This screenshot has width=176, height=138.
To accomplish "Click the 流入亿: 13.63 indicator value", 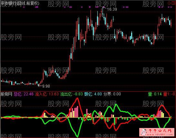I will pos(47,94).
